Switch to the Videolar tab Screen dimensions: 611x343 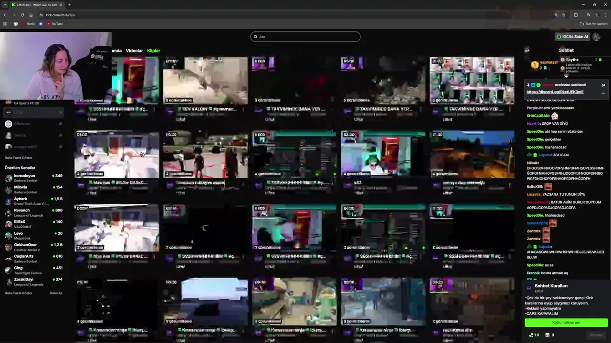(134, 50)
